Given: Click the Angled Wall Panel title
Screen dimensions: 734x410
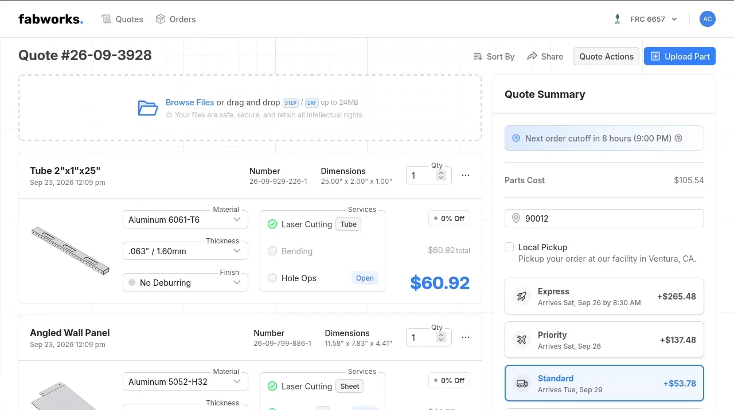Looking at the screenshot, I should point(70,333).
